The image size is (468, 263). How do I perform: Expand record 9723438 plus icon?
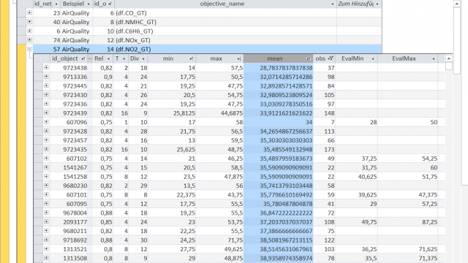pyautogui.click(x=46, y=68)
